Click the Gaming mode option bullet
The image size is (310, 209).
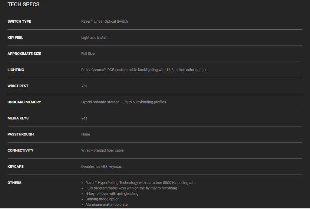pos(102,199)
